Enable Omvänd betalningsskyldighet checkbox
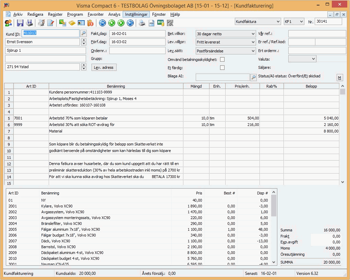Viewport: 350px width, 280px height. coord(222,60)
